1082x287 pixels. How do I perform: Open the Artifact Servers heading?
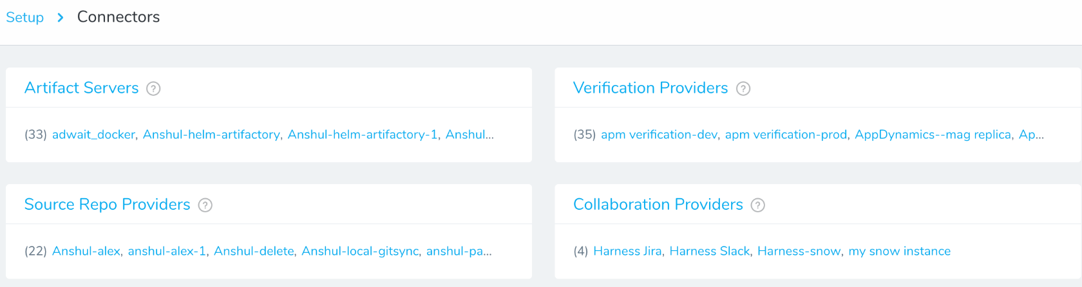[x=82, y=88]
